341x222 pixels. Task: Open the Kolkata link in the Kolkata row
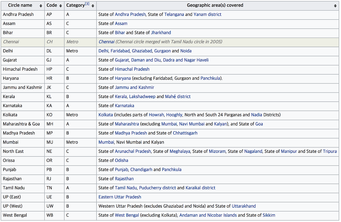(106, 115)
